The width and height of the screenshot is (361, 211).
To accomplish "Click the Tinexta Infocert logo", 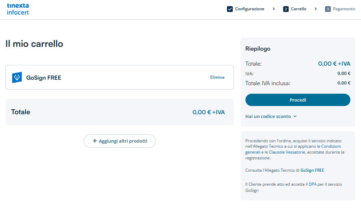I will (18, 9).
